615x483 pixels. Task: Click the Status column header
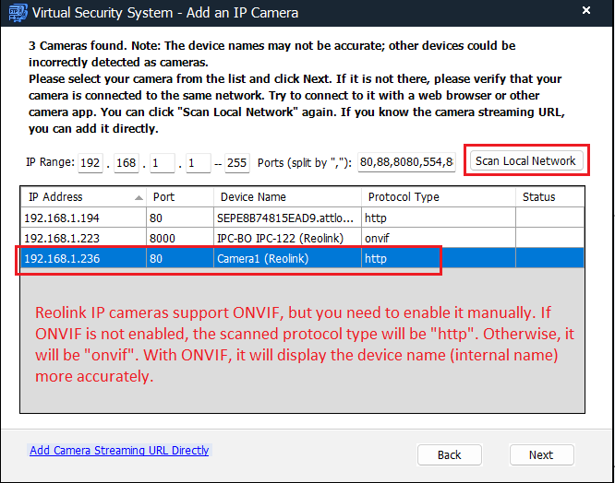point(549,196)
